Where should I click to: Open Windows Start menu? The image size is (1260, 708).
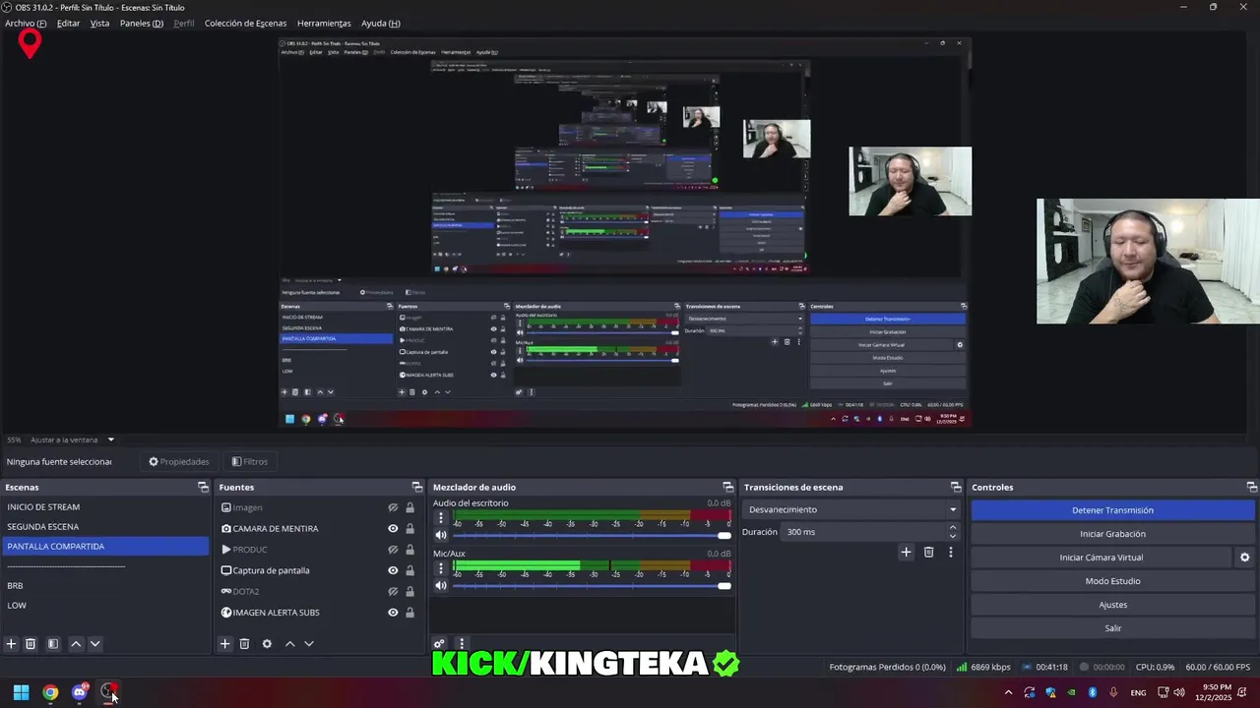[x=21, y=692]
